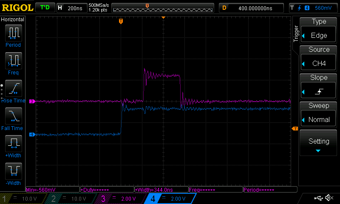This screenshot has width=340, height=204.
Task: Toggle the muted speaker sound icon
Action: 329,198
